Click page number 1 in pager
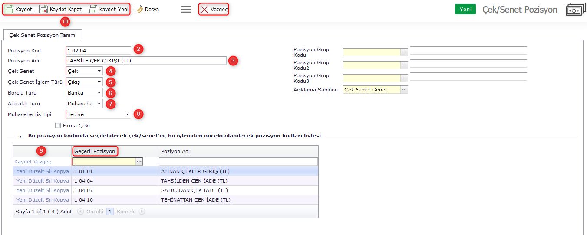This screenshot has height=235, width=587. (x=110, y=212)
